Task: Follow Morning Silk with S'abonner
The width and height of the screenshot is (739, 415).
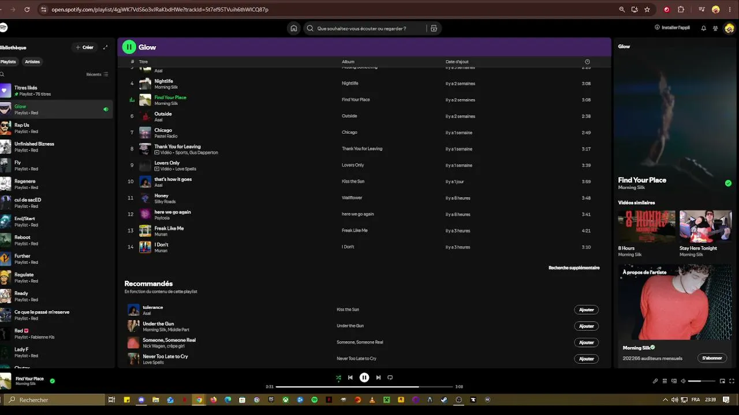Action: tap(712, 358)
